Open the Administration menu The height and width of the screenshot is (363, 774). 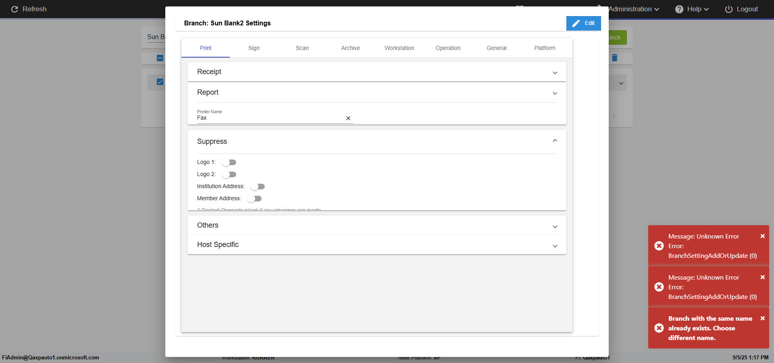tap(633, 9)
